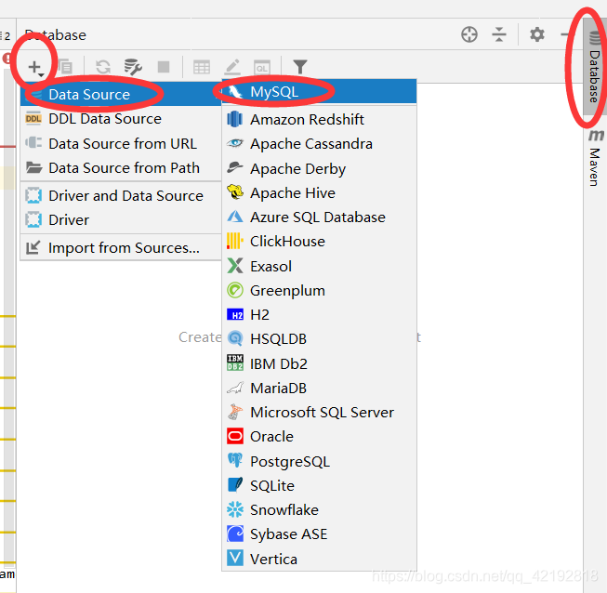Select ClickHouse data source
Image resolution: width=607 pixels, height=593 pixels.
pos(320,241)
